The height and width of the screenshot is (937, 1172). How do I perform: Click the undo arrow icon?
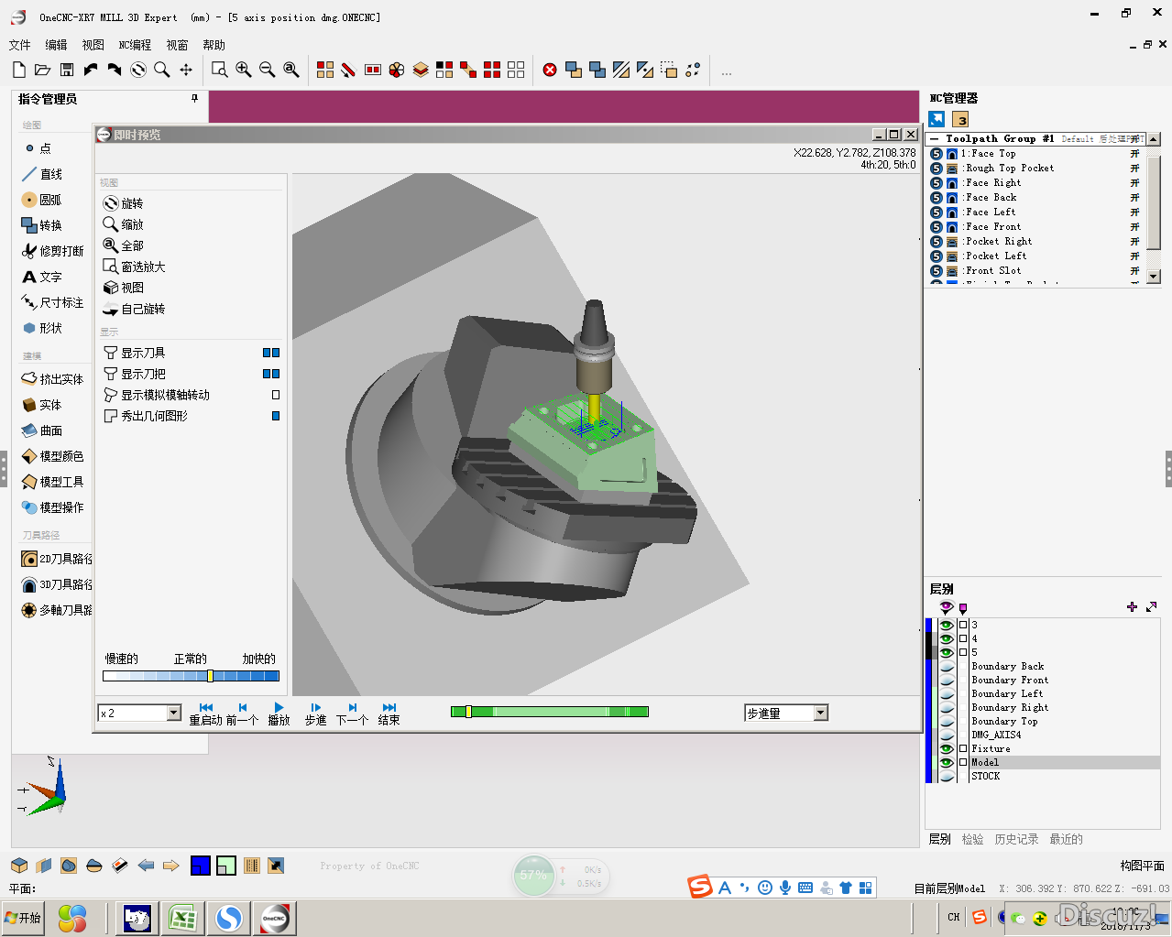pyautogui.click(x=91, y=70)
